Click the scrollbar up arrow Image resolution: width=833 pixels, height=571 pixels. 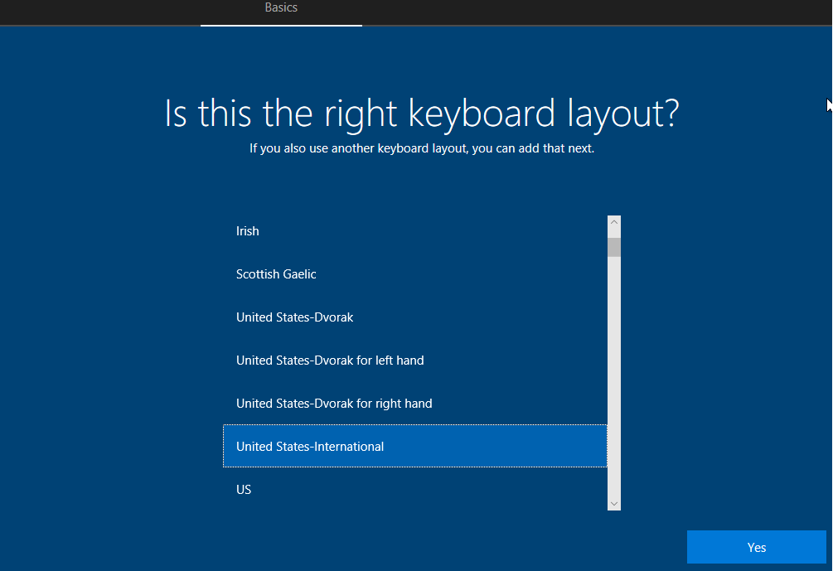614,222
